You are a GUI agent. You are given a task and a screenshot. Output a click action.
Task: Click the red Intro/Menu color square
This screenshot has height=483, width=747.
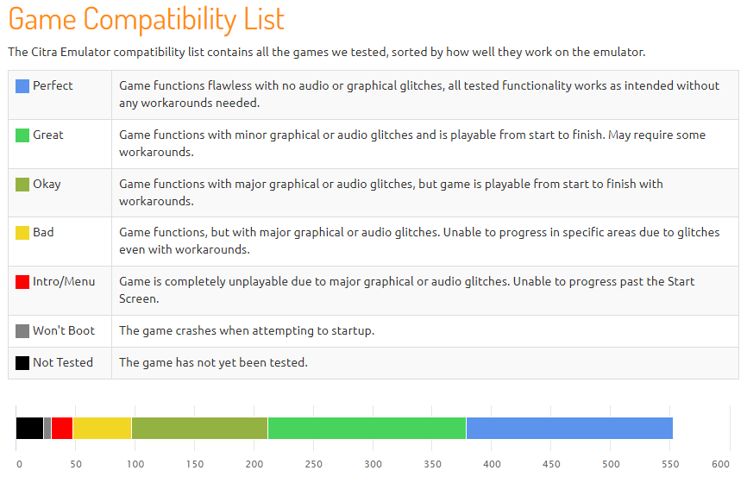click(22, 282)
